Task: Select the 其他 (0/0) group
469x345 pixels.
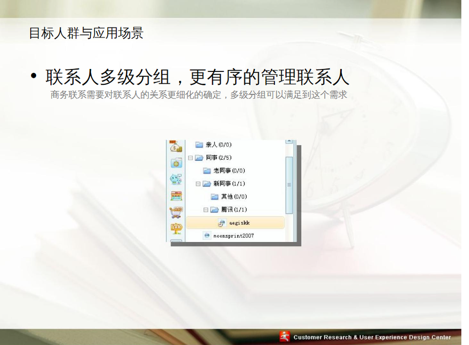Action: point(234,197)
